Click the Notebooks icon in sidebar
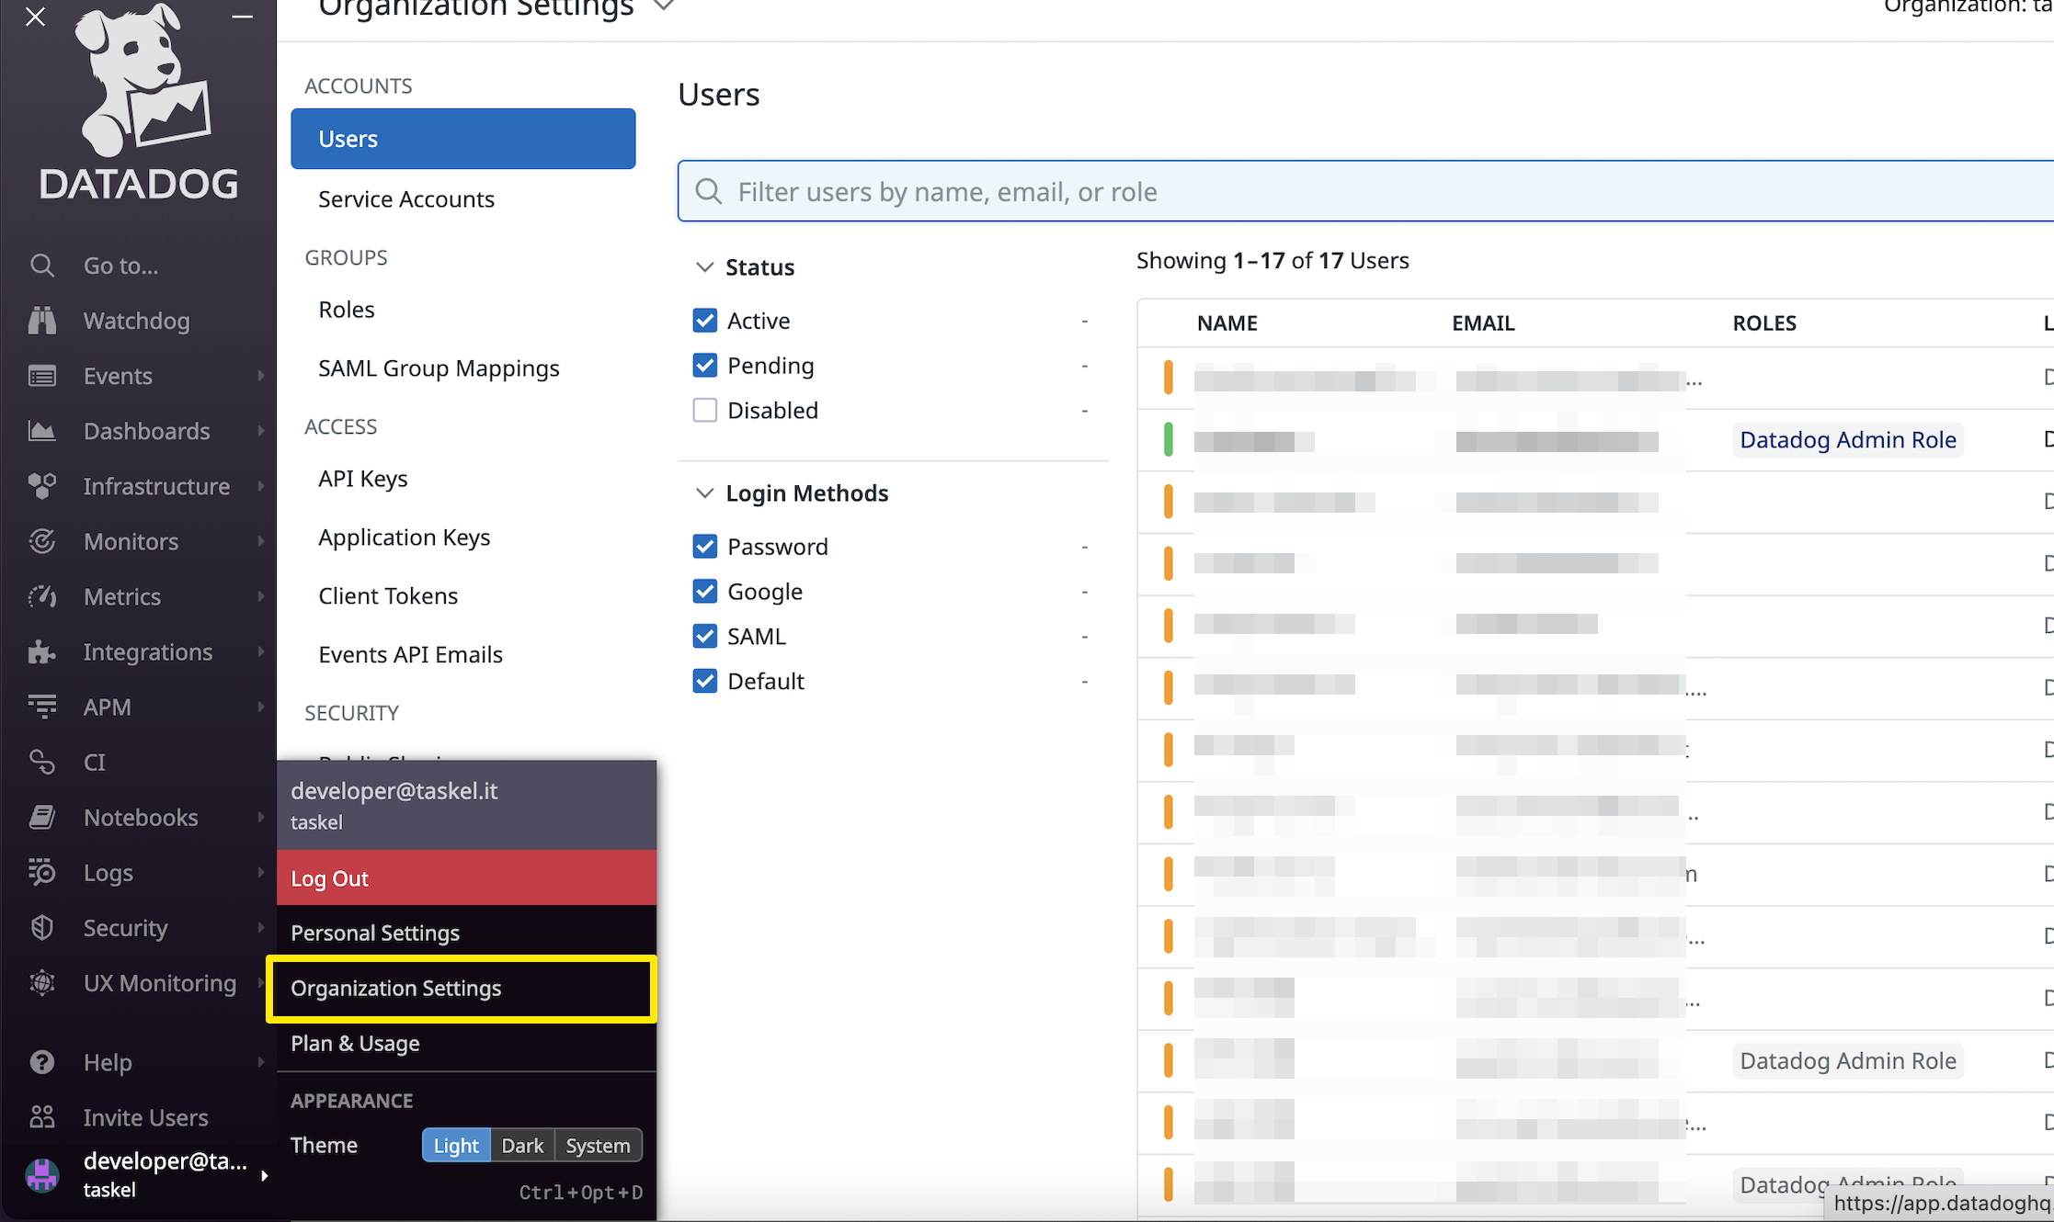Image resolution: width=2054 pixels, height=1222 pixels. pyautogui.click(x=42, y=817)
